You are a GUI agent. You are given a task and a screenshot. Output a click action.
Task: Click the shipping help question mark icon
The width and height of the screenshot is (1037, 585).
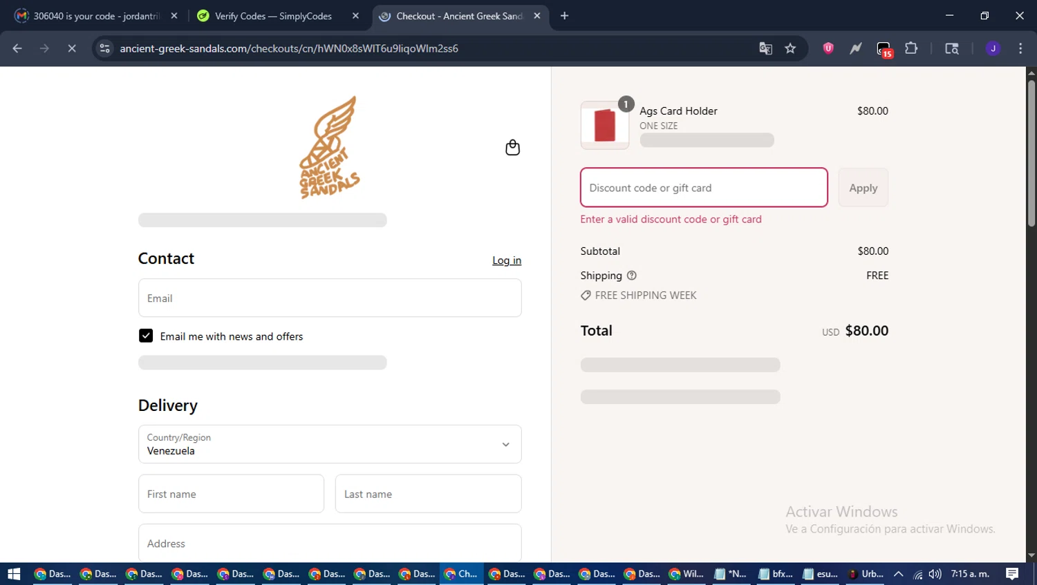(631, 276)
